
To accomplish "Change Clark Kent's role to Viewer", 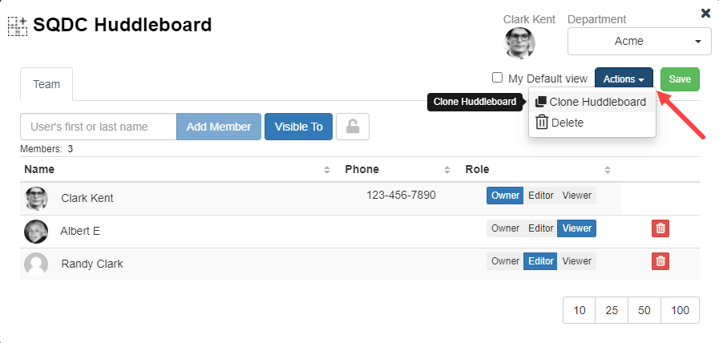I will 577,196.
